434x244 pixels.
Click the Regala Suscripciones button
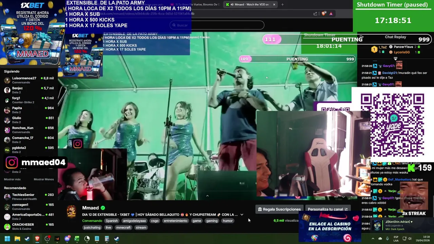[x=279, y=209]
